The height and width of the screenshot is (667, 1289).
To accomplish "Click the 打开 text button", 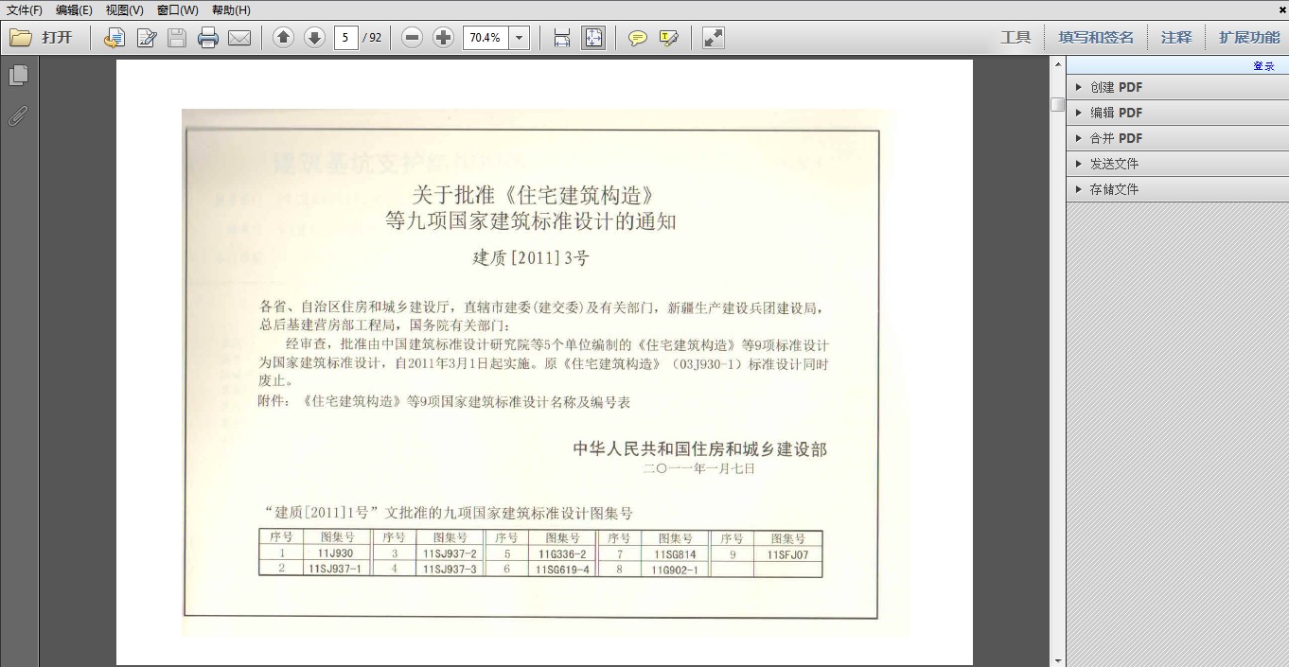I will [57, 38].
